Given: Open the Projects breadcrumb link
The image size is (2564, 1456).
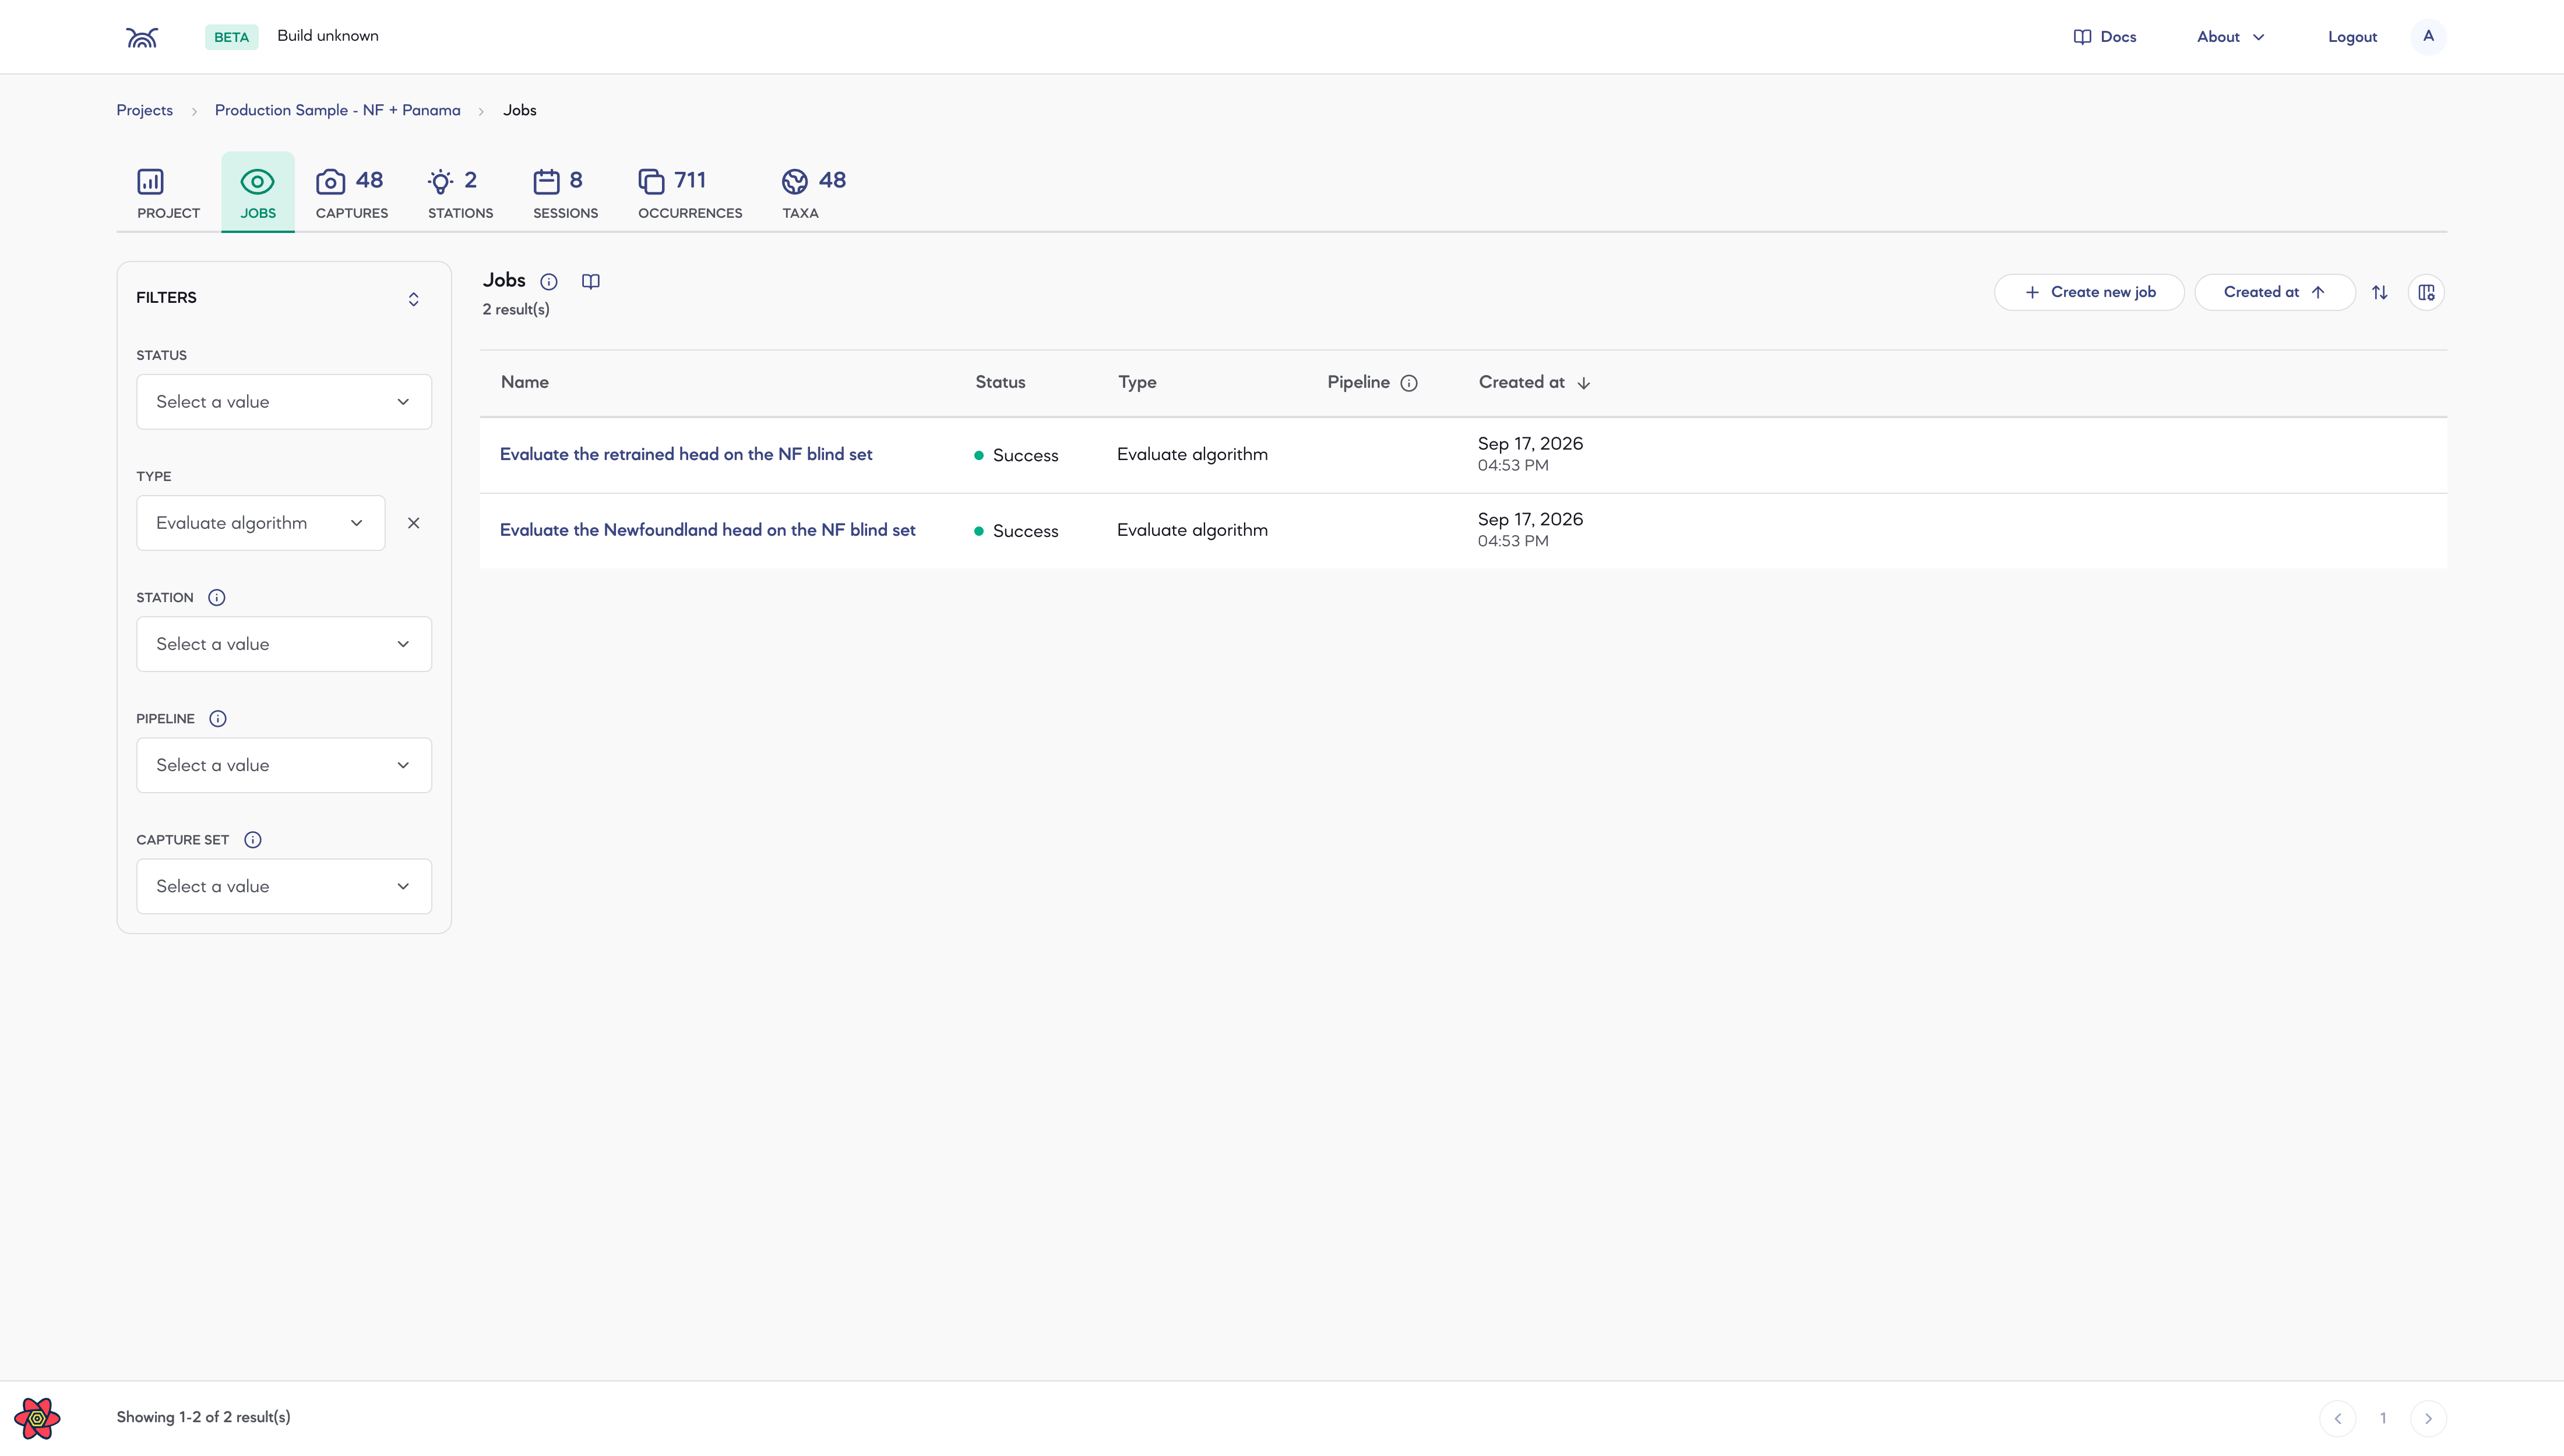Looking at the screenshot, I should [144, 110].
